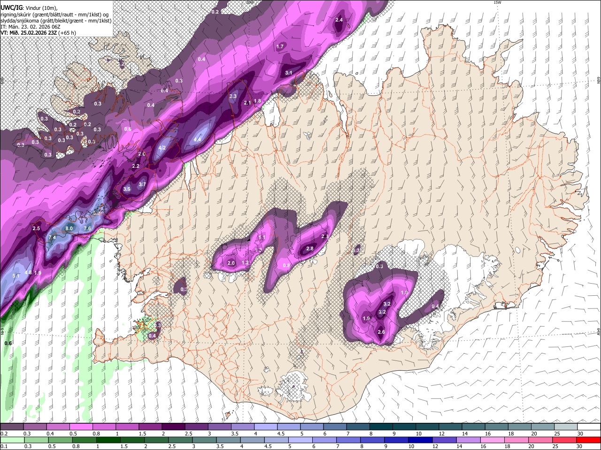The height and width of the screenshot is (450, 601).
Task: Click the VT: Mið. 25.02.2026 23Z (+65 h) line
Action: pyautogui.click(x=39, y=33)
